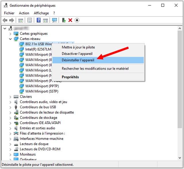
Task: Click the Forward arrow toolbar icon
Action: pos(11,20)
